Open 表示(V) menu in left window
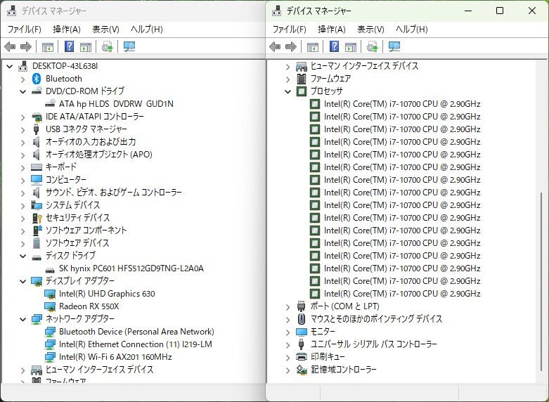 tap(105, 30)
